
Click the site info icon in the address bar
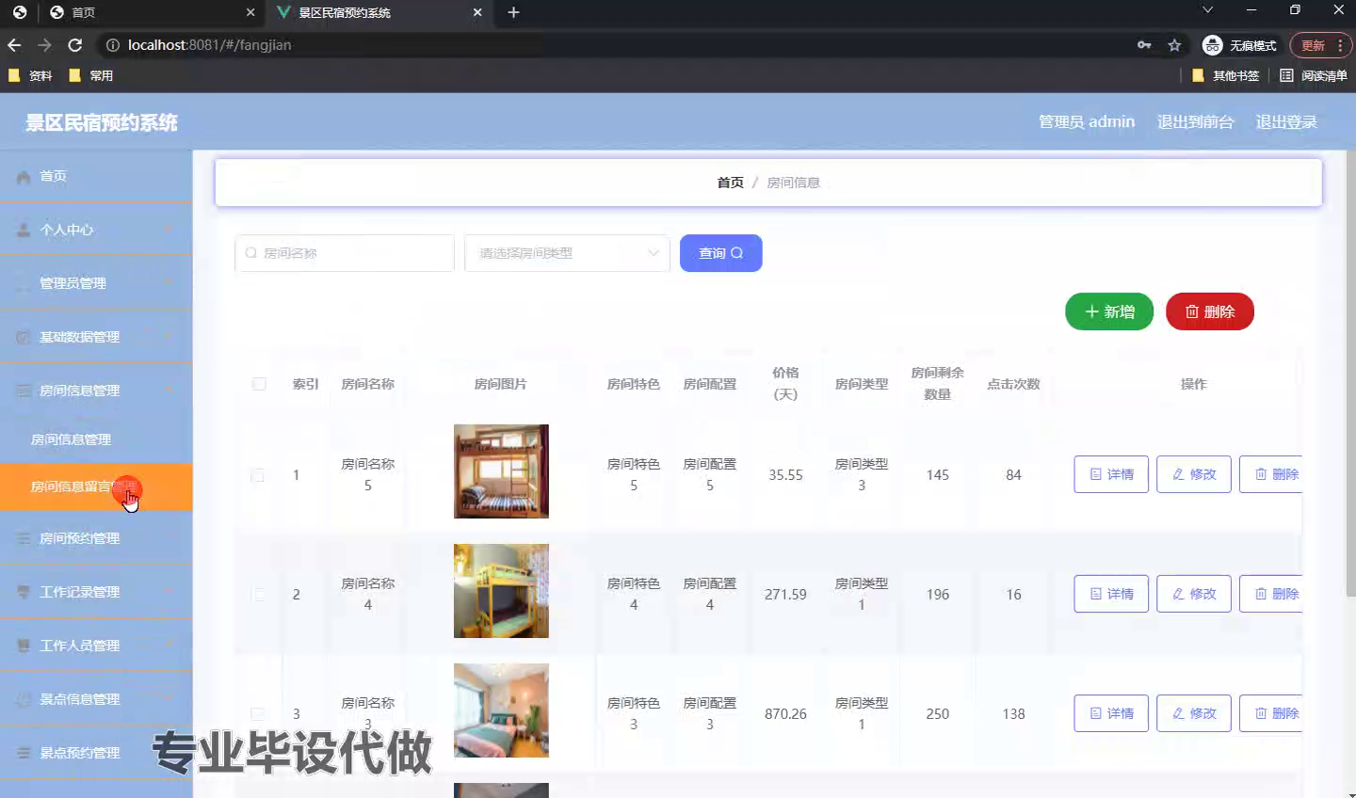[x=112, y=45]
